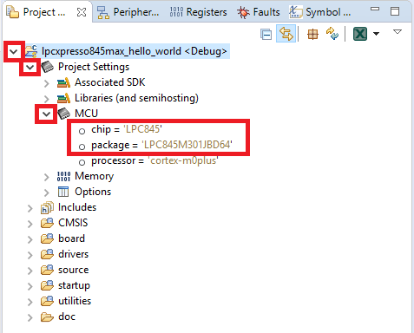Open dropdown arrow beside green X icon
Screen dimensions: 414x333
coord(376,34)
